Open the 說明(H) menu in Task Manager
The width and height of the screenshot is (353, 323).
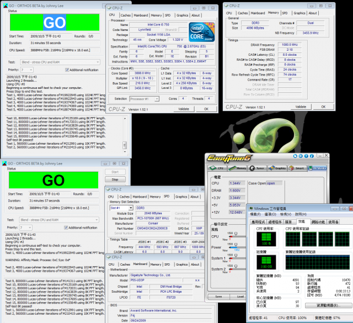pyautogui.click(x=301, y=214)
